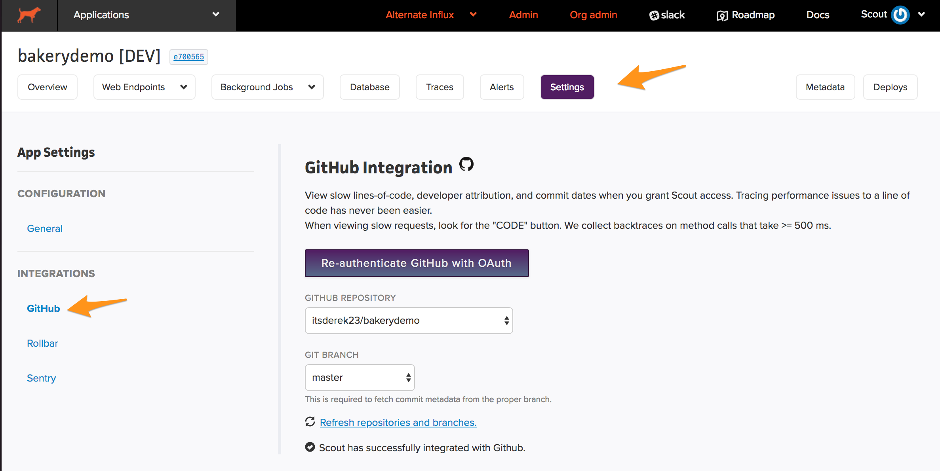Click the App Settings heading
The height and width of the screenshot is (471, 940).
point(56,152)
